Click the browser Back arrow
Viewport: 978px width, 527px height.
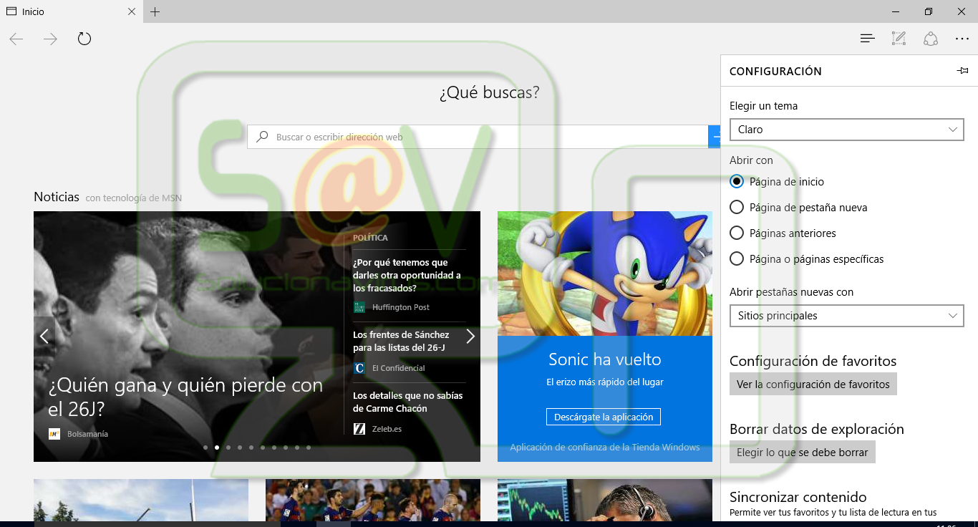click(x=16, y=39)
